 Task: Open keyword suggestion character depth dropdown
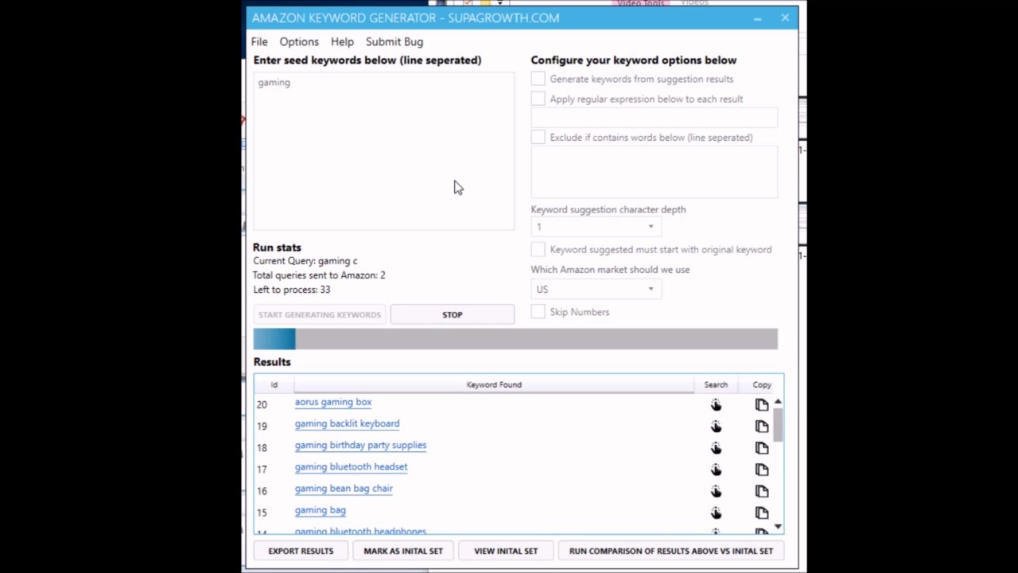(596, 227)
